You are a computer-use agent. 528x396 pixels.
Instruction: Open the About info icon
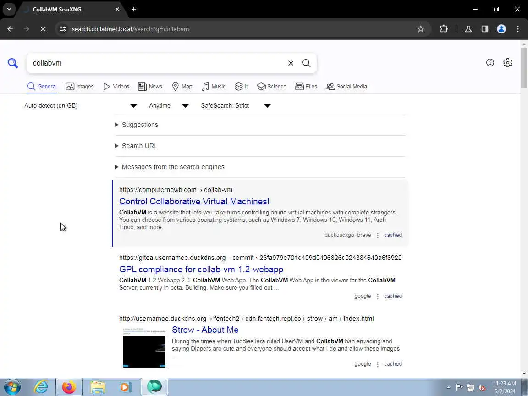[490, 63]
